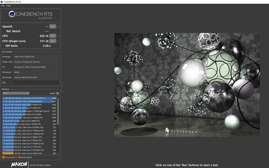Click the AIXSPONZA logo in the render
Image resolution: width=269 pixels, height=168 pixels.
[x=181, y=131]
